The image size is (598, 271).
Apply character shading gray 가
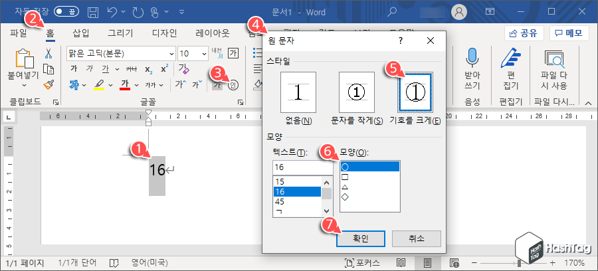coord(217,85)
